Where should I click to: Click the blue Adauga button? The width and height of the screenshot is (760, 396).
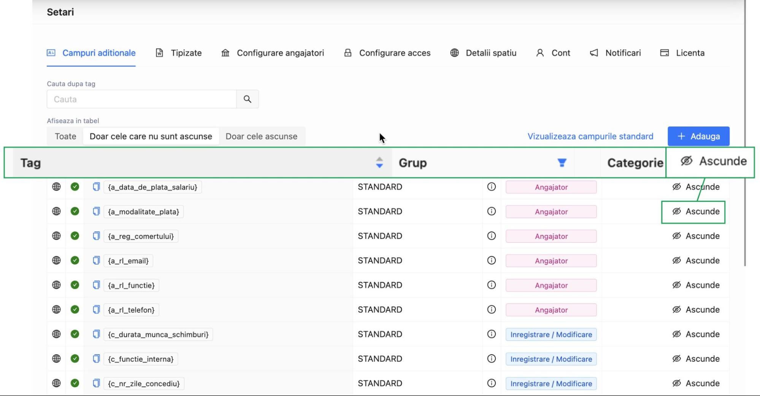click(x=698, y=136)
